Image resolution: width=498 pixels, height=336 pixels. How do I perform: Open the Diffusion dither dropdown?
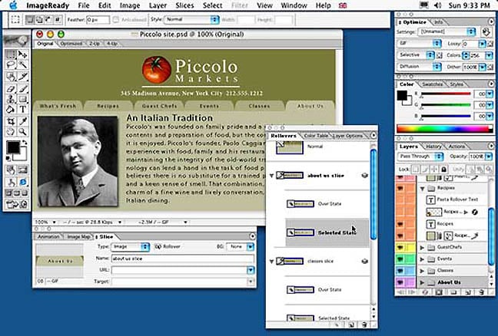[420, 67]
